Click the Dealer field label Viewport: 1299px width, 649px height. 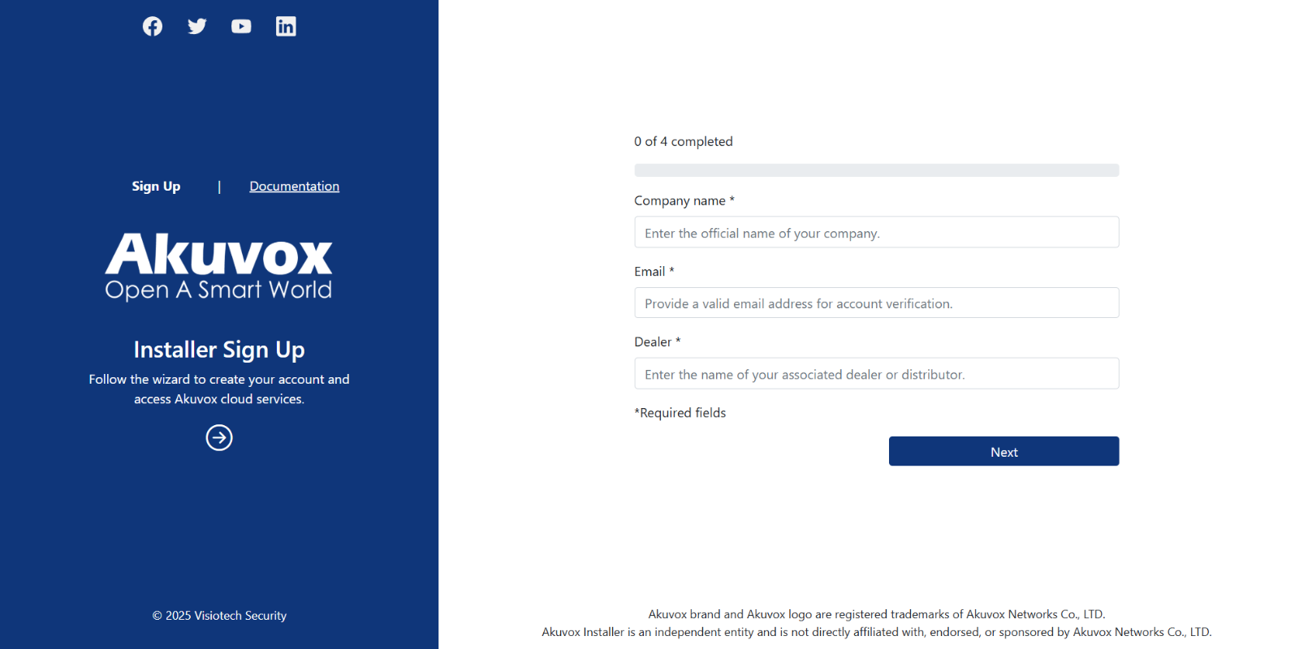click(x=653, y=342)
